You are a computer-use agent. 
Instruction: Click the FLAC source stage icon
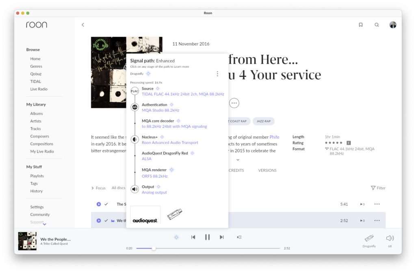pos(135,91)
